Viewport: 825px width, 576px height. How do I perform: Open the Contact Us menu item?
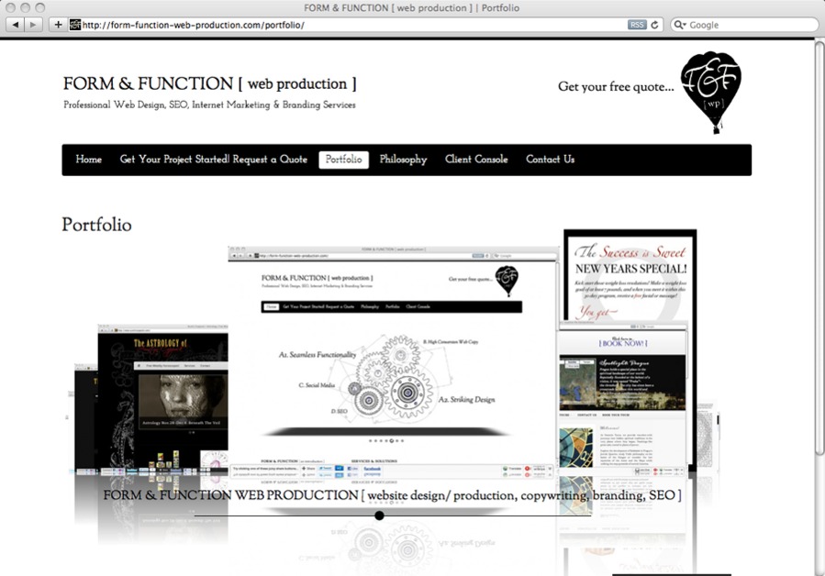point(549,159)
